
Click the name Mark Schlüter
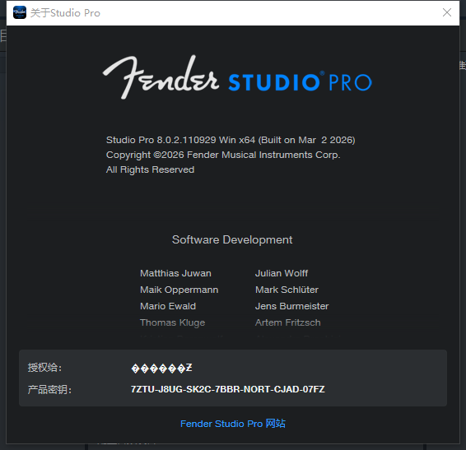point(287,290)
